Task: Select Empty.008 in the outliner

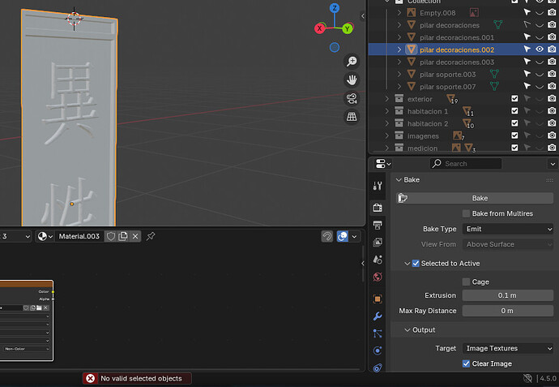Action: (437, 13)
